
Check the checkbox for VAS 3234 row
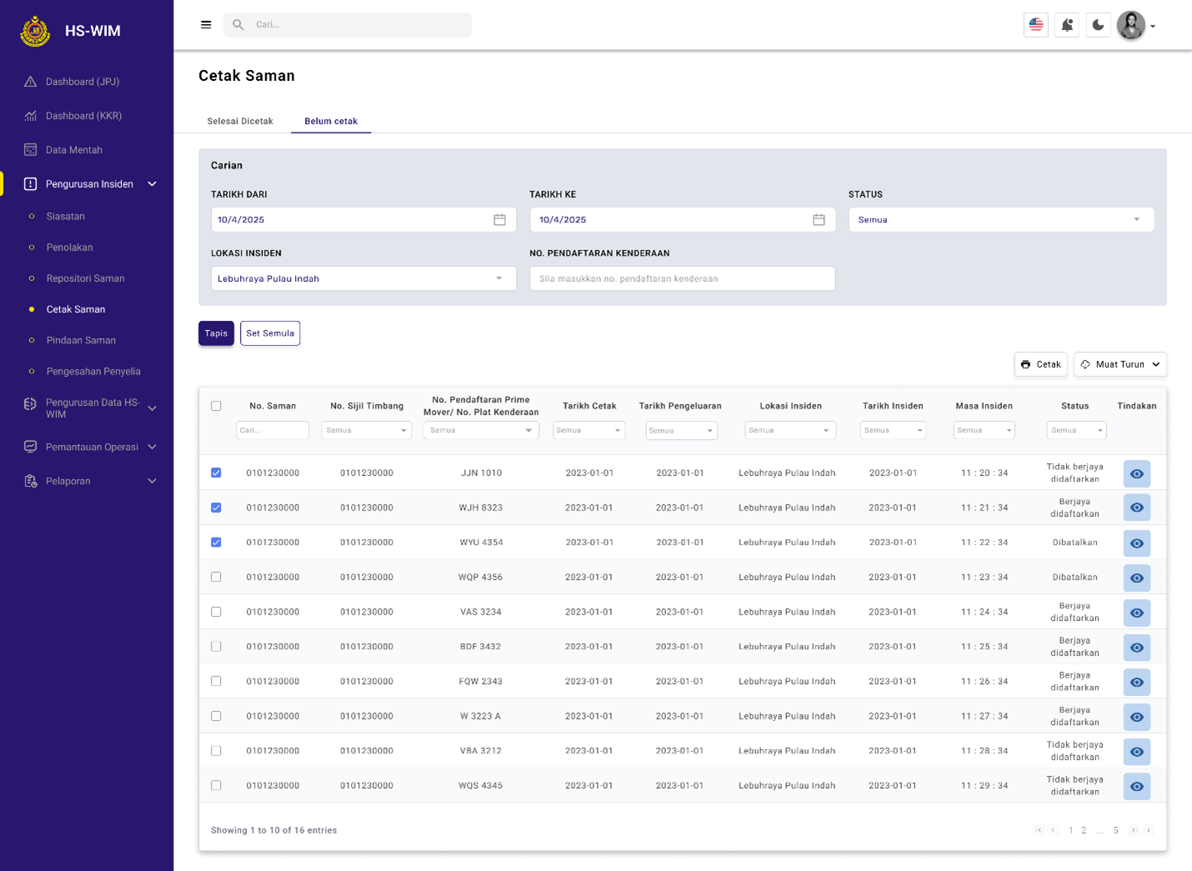(216, 612)
